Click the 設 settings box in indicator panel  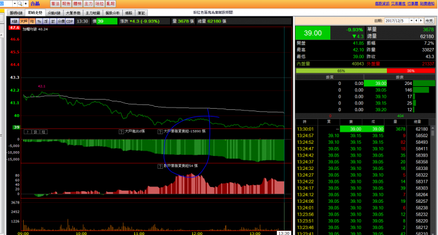pos(35,132)
